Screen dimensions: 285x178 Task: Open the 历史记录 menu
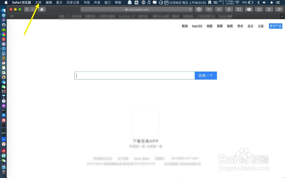tap(73, 2)
